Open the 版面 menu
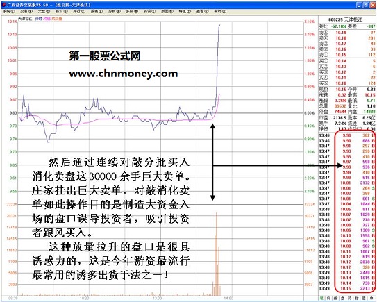 pyautogui.click(x=167, y=11)
